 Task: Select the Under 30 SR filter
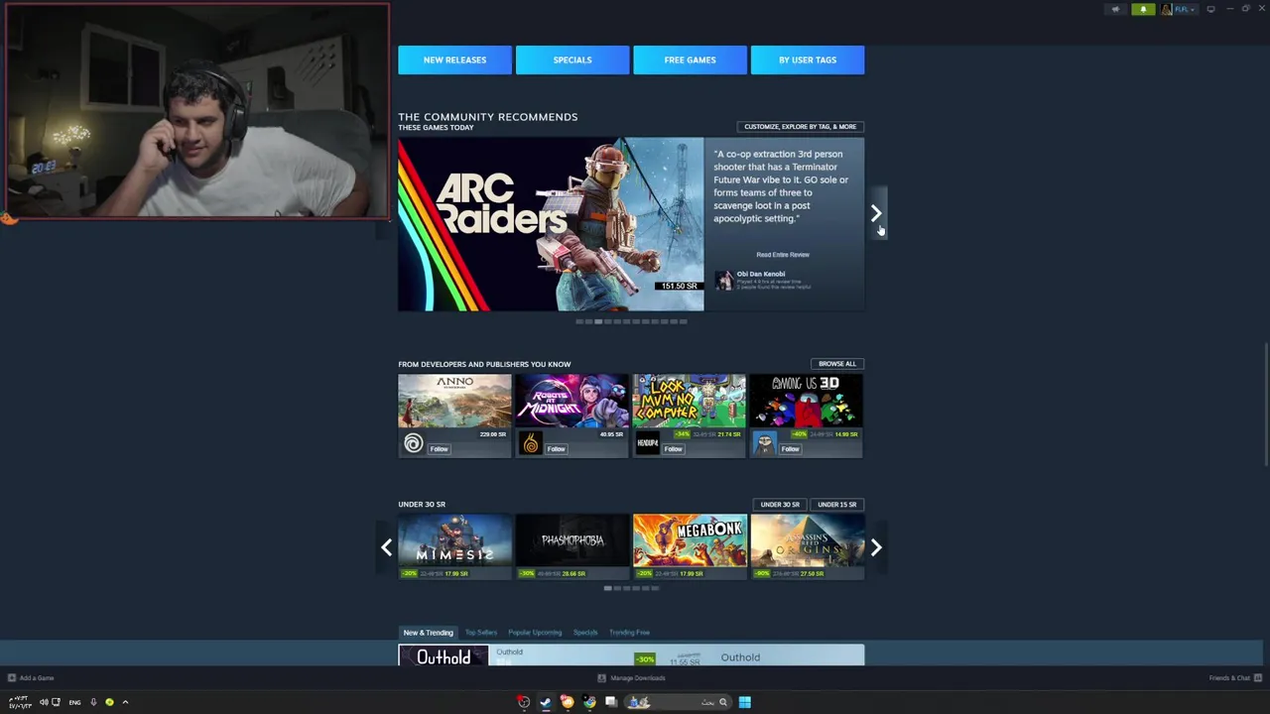780,505
